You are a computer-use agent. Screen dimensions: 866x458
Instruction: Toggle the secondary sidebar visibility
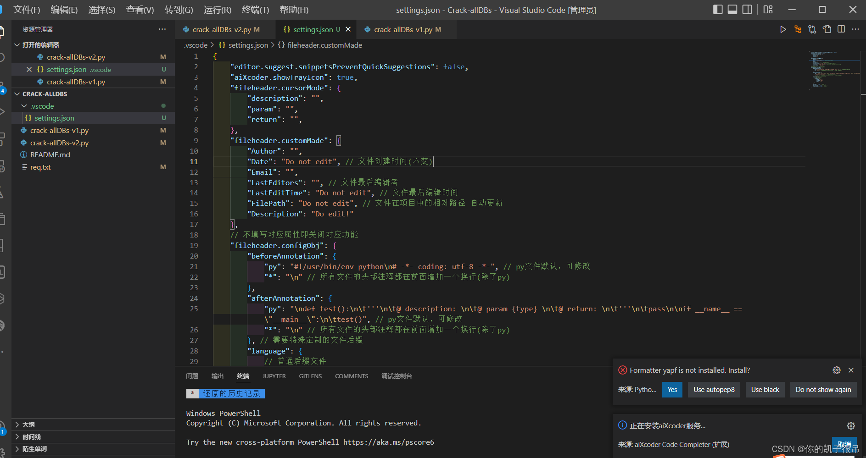747,9
